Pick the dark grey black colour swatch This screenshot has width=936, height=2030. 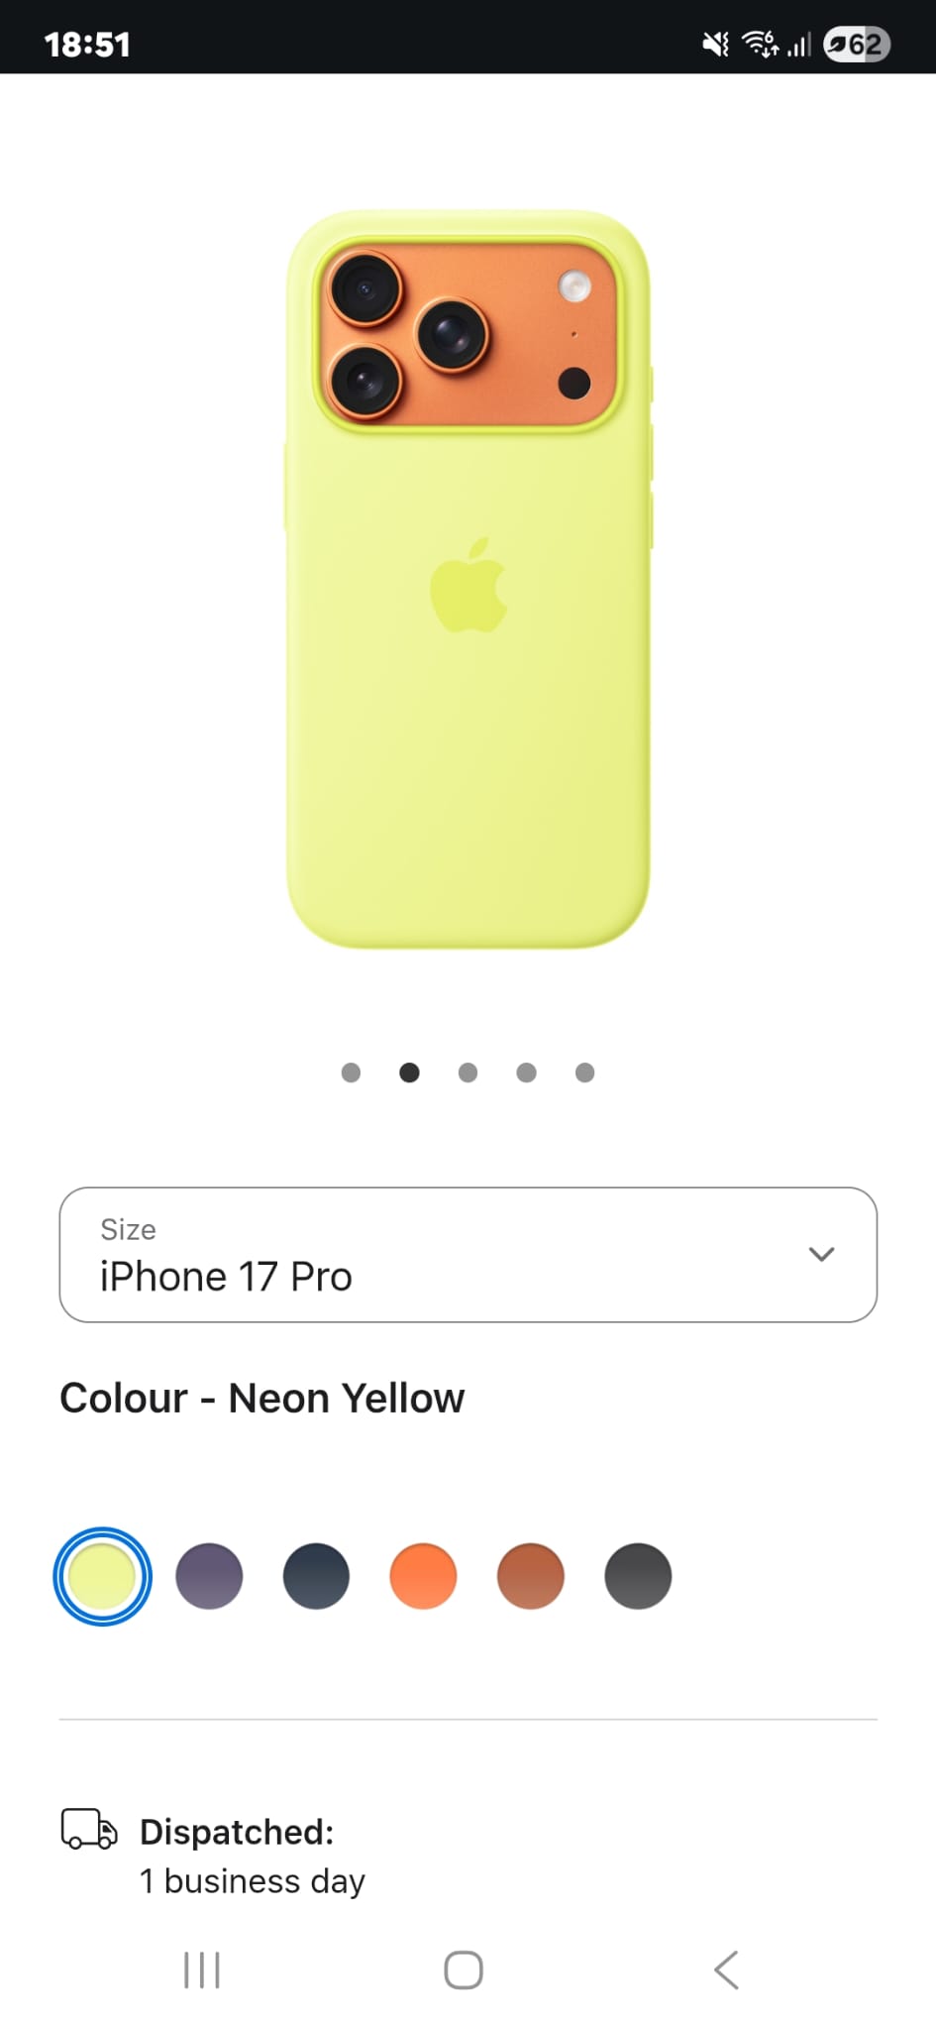coord(638,1576)
